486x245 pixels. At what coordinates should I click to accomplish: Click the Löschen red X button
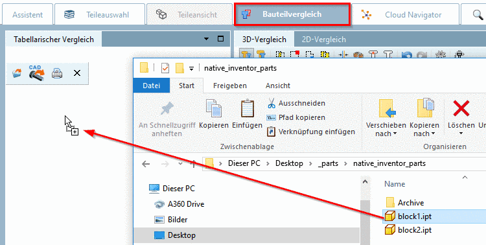point(461,117)
